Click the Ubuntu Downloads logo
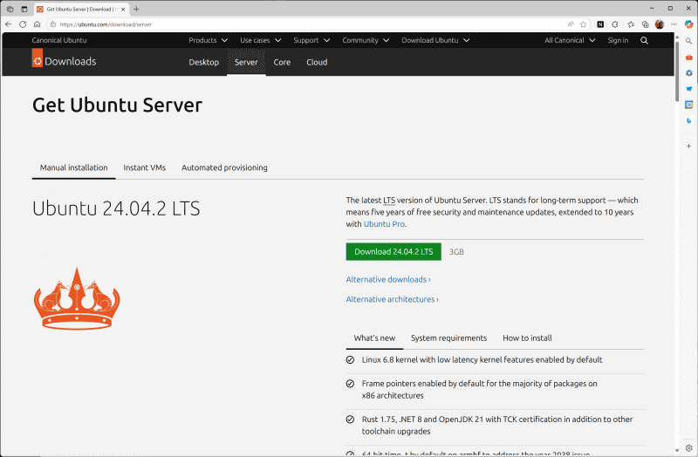This screenshot has height=457, width=698. [x=64, y=58]
